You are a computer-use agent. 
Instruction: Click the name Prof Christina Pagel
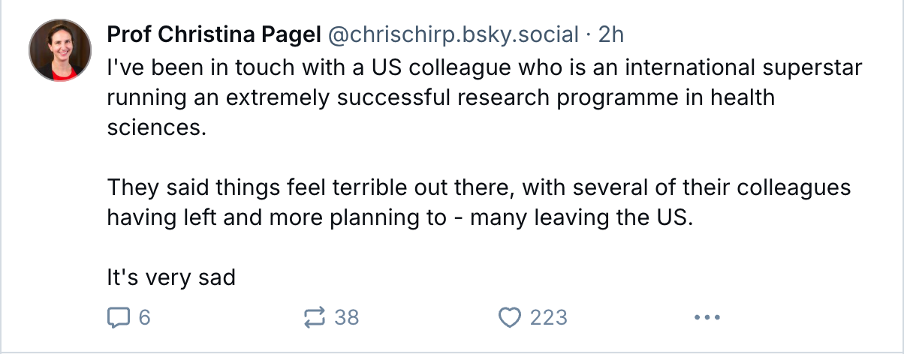click(x=214, y=34)
